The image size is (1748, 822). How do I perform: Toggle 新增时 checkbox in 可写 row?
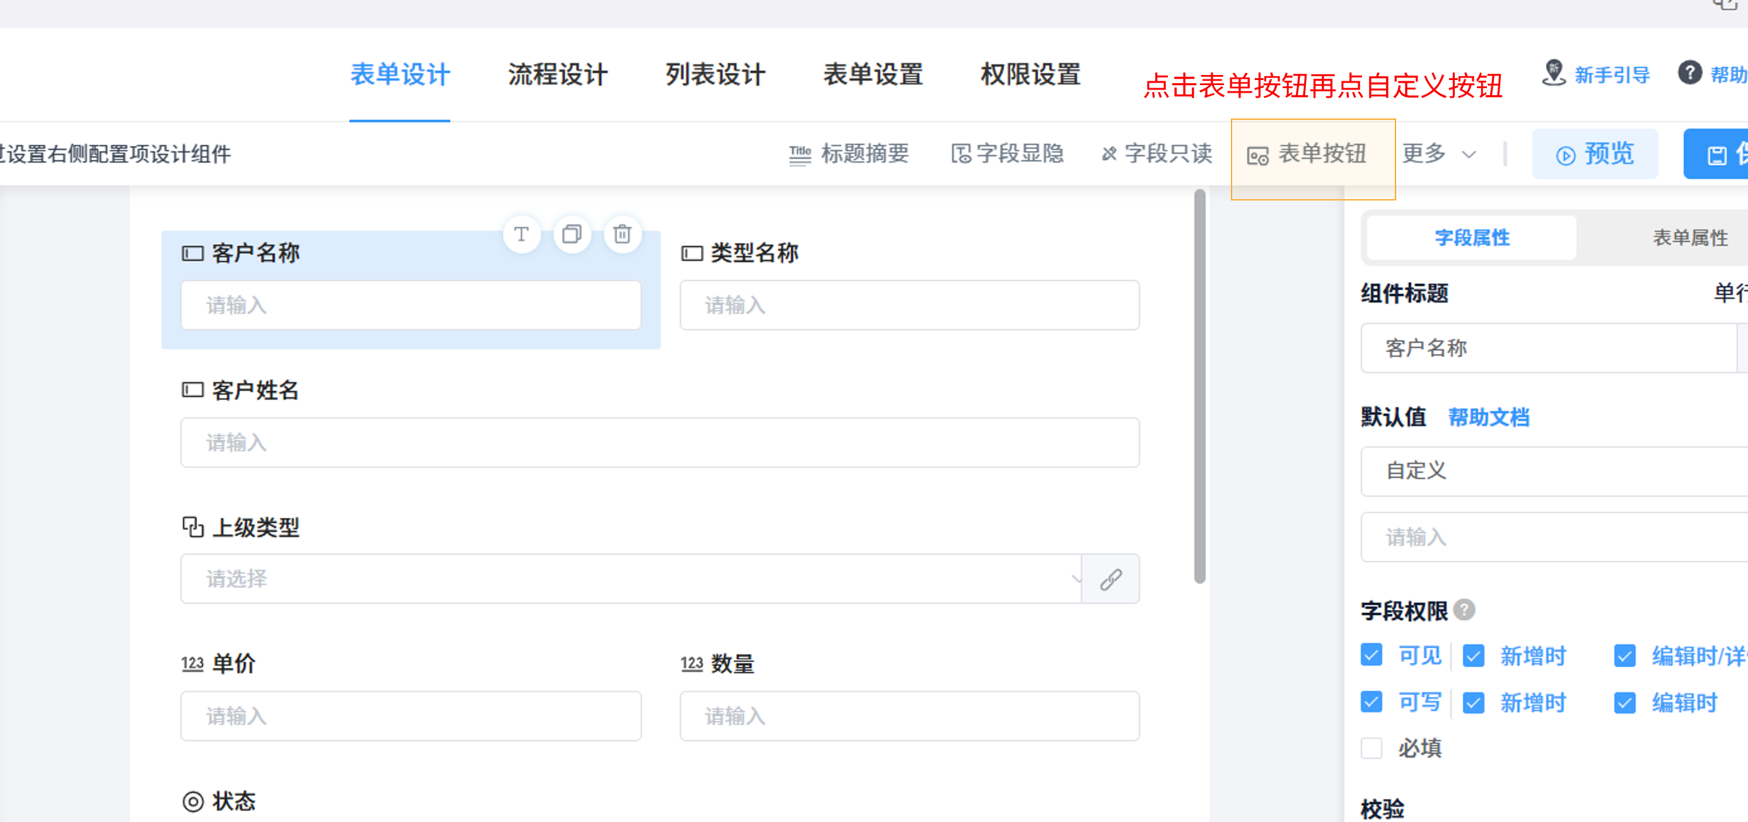point(1473,702)
